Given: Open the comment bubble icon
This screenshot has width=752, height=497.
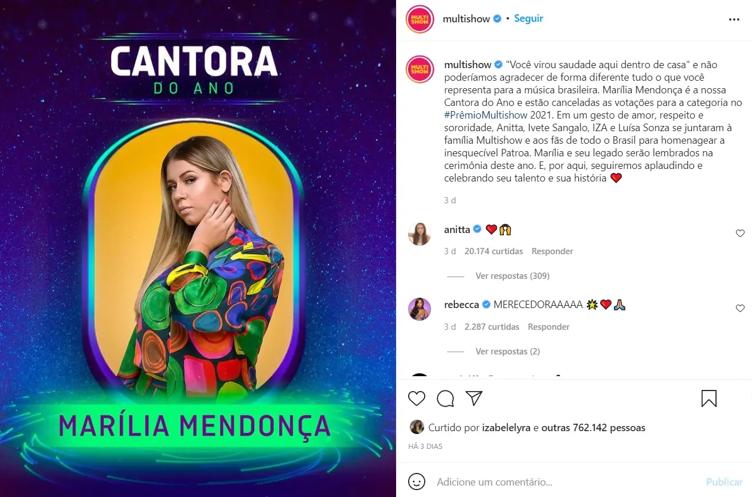Looking at the screenshot, I should [x=445, y=399].
